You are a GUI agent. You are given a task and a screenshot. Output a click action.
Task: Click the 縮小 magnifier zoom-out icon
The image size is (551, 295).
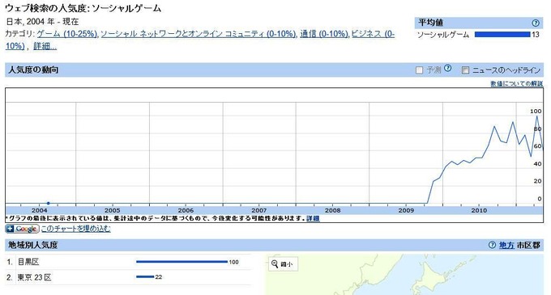click(x=275, y=263)
